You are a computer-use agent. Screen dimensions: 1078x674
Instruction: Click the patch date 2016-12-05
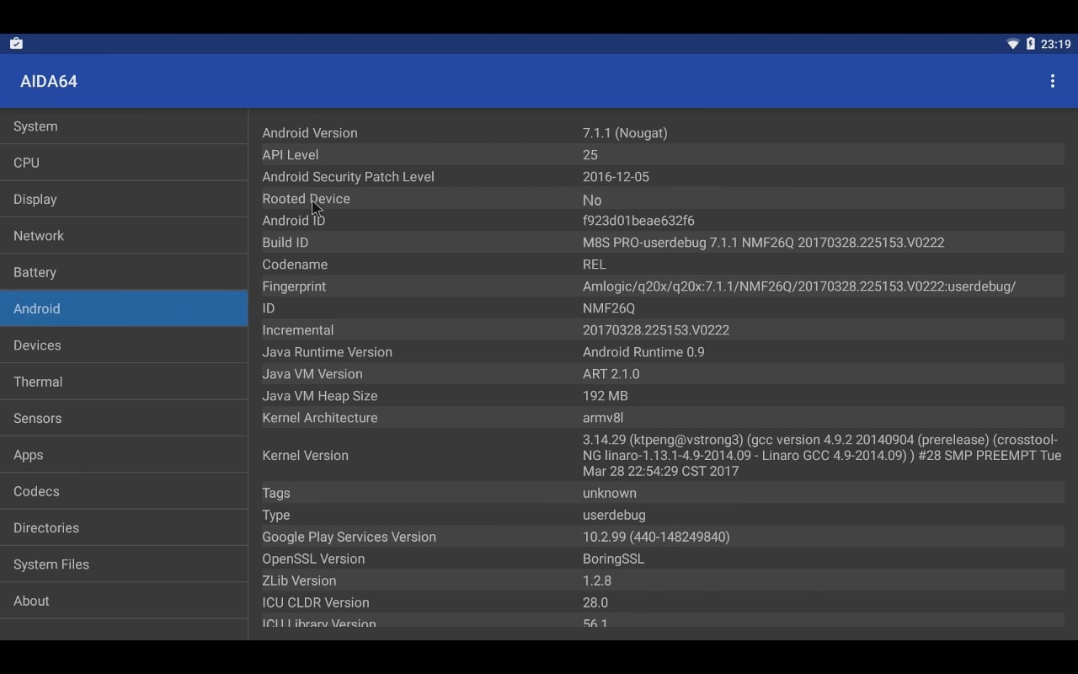coord(616,177)
